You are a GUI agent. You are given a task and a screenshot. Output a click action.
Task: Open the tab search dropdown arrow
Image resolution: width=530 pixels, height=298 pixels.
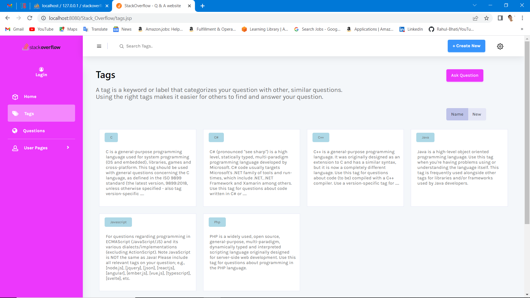(475, 5)
